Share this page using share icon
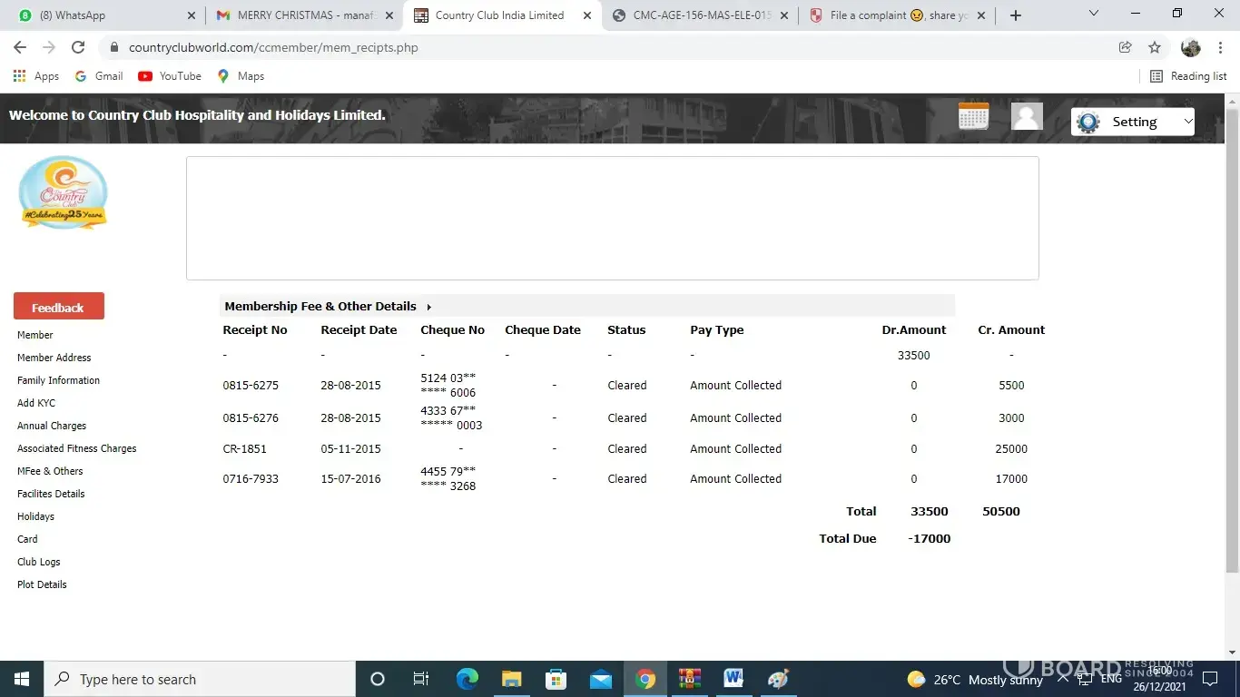 (x=1125, y=47)
